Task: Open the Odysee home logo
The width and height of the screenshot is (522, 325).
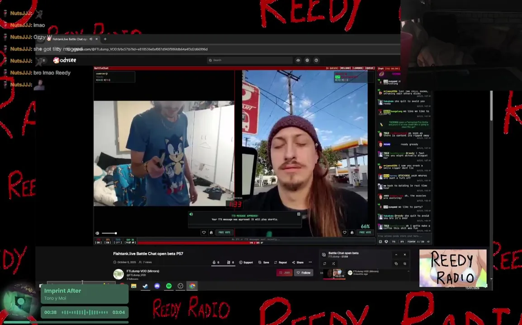Action: point(65,60)
